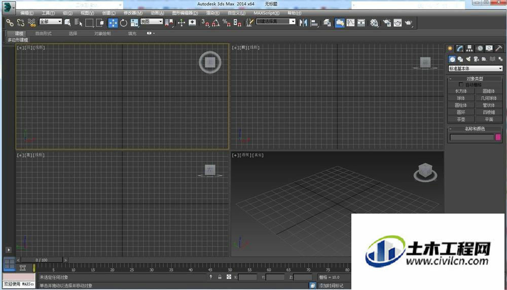Open Render Setup teapot icon
Viewport: 507px width, 290px height.
[387, 23]
